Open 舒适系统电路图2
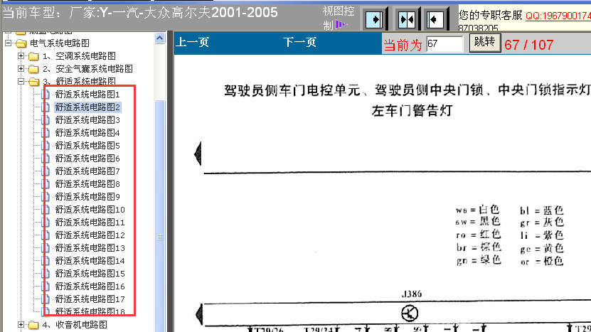 pyautogui.click(x=87, y=107)
